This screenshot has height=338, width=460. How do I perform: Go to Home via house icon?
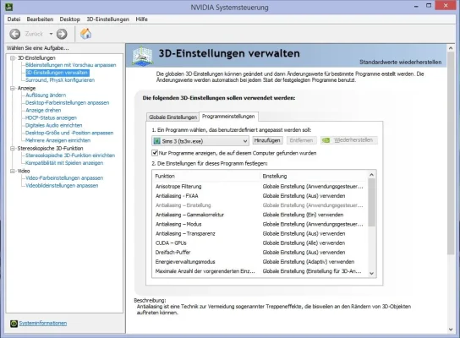tap(85, 34)
